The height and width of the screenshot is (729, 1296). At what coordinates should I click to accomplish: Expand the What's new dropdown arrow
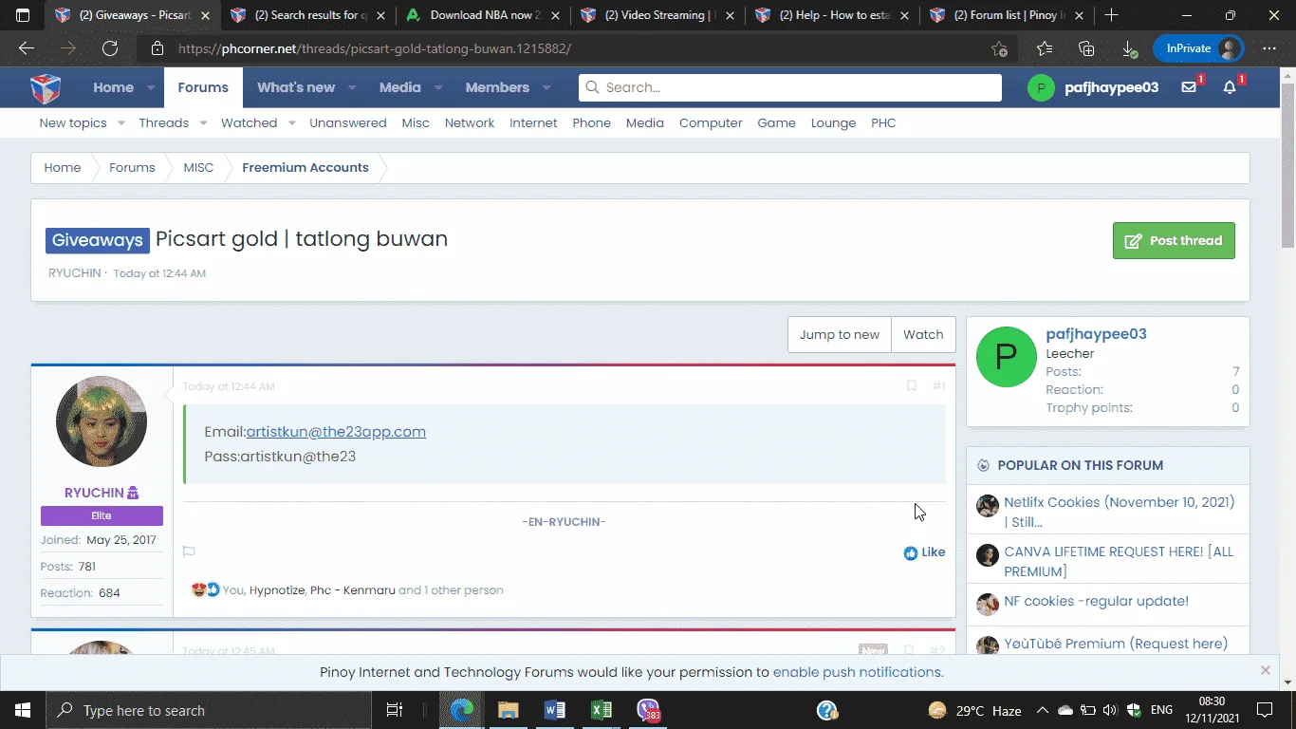coord(352,87)
